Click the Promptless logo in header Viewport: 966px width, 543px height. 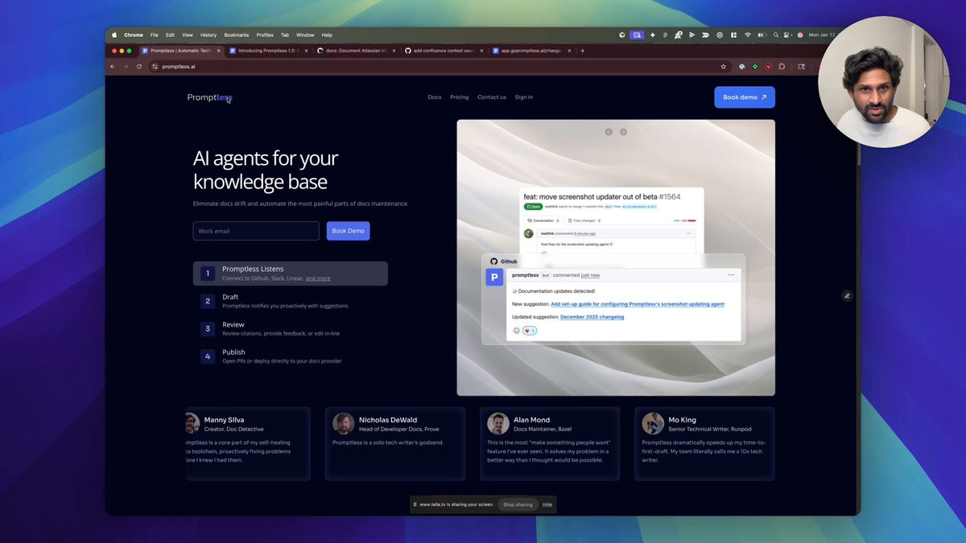click(209, 97)
